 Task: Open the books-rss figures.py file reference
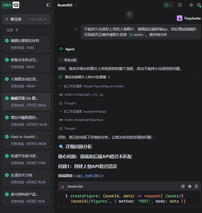pos(84,120)
